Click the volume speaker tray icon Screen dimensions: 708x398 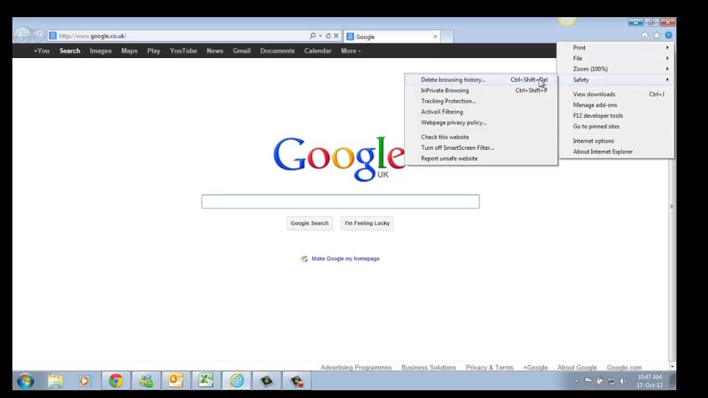pos(623,381)
